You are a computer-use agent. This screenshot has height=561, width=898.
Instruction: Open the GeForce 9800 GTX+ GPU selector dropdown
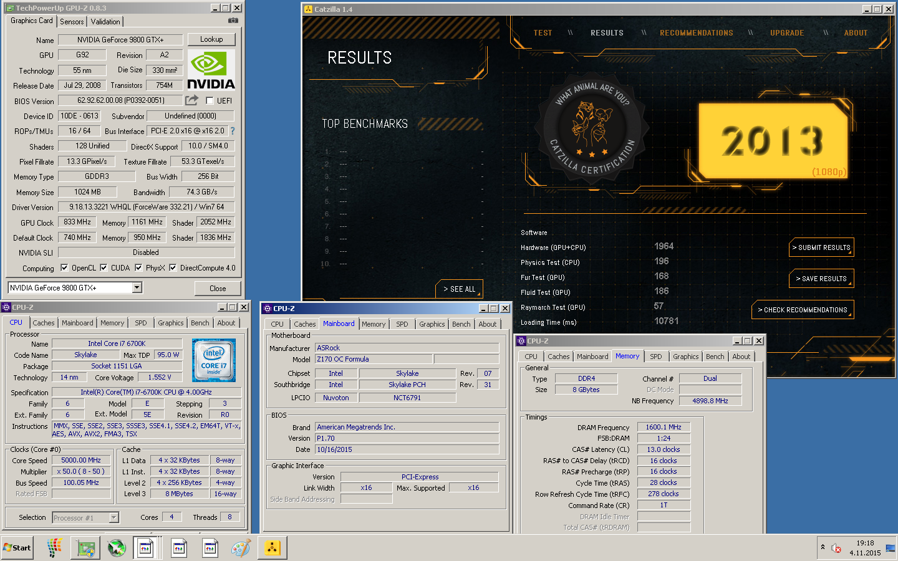(137, 287)
